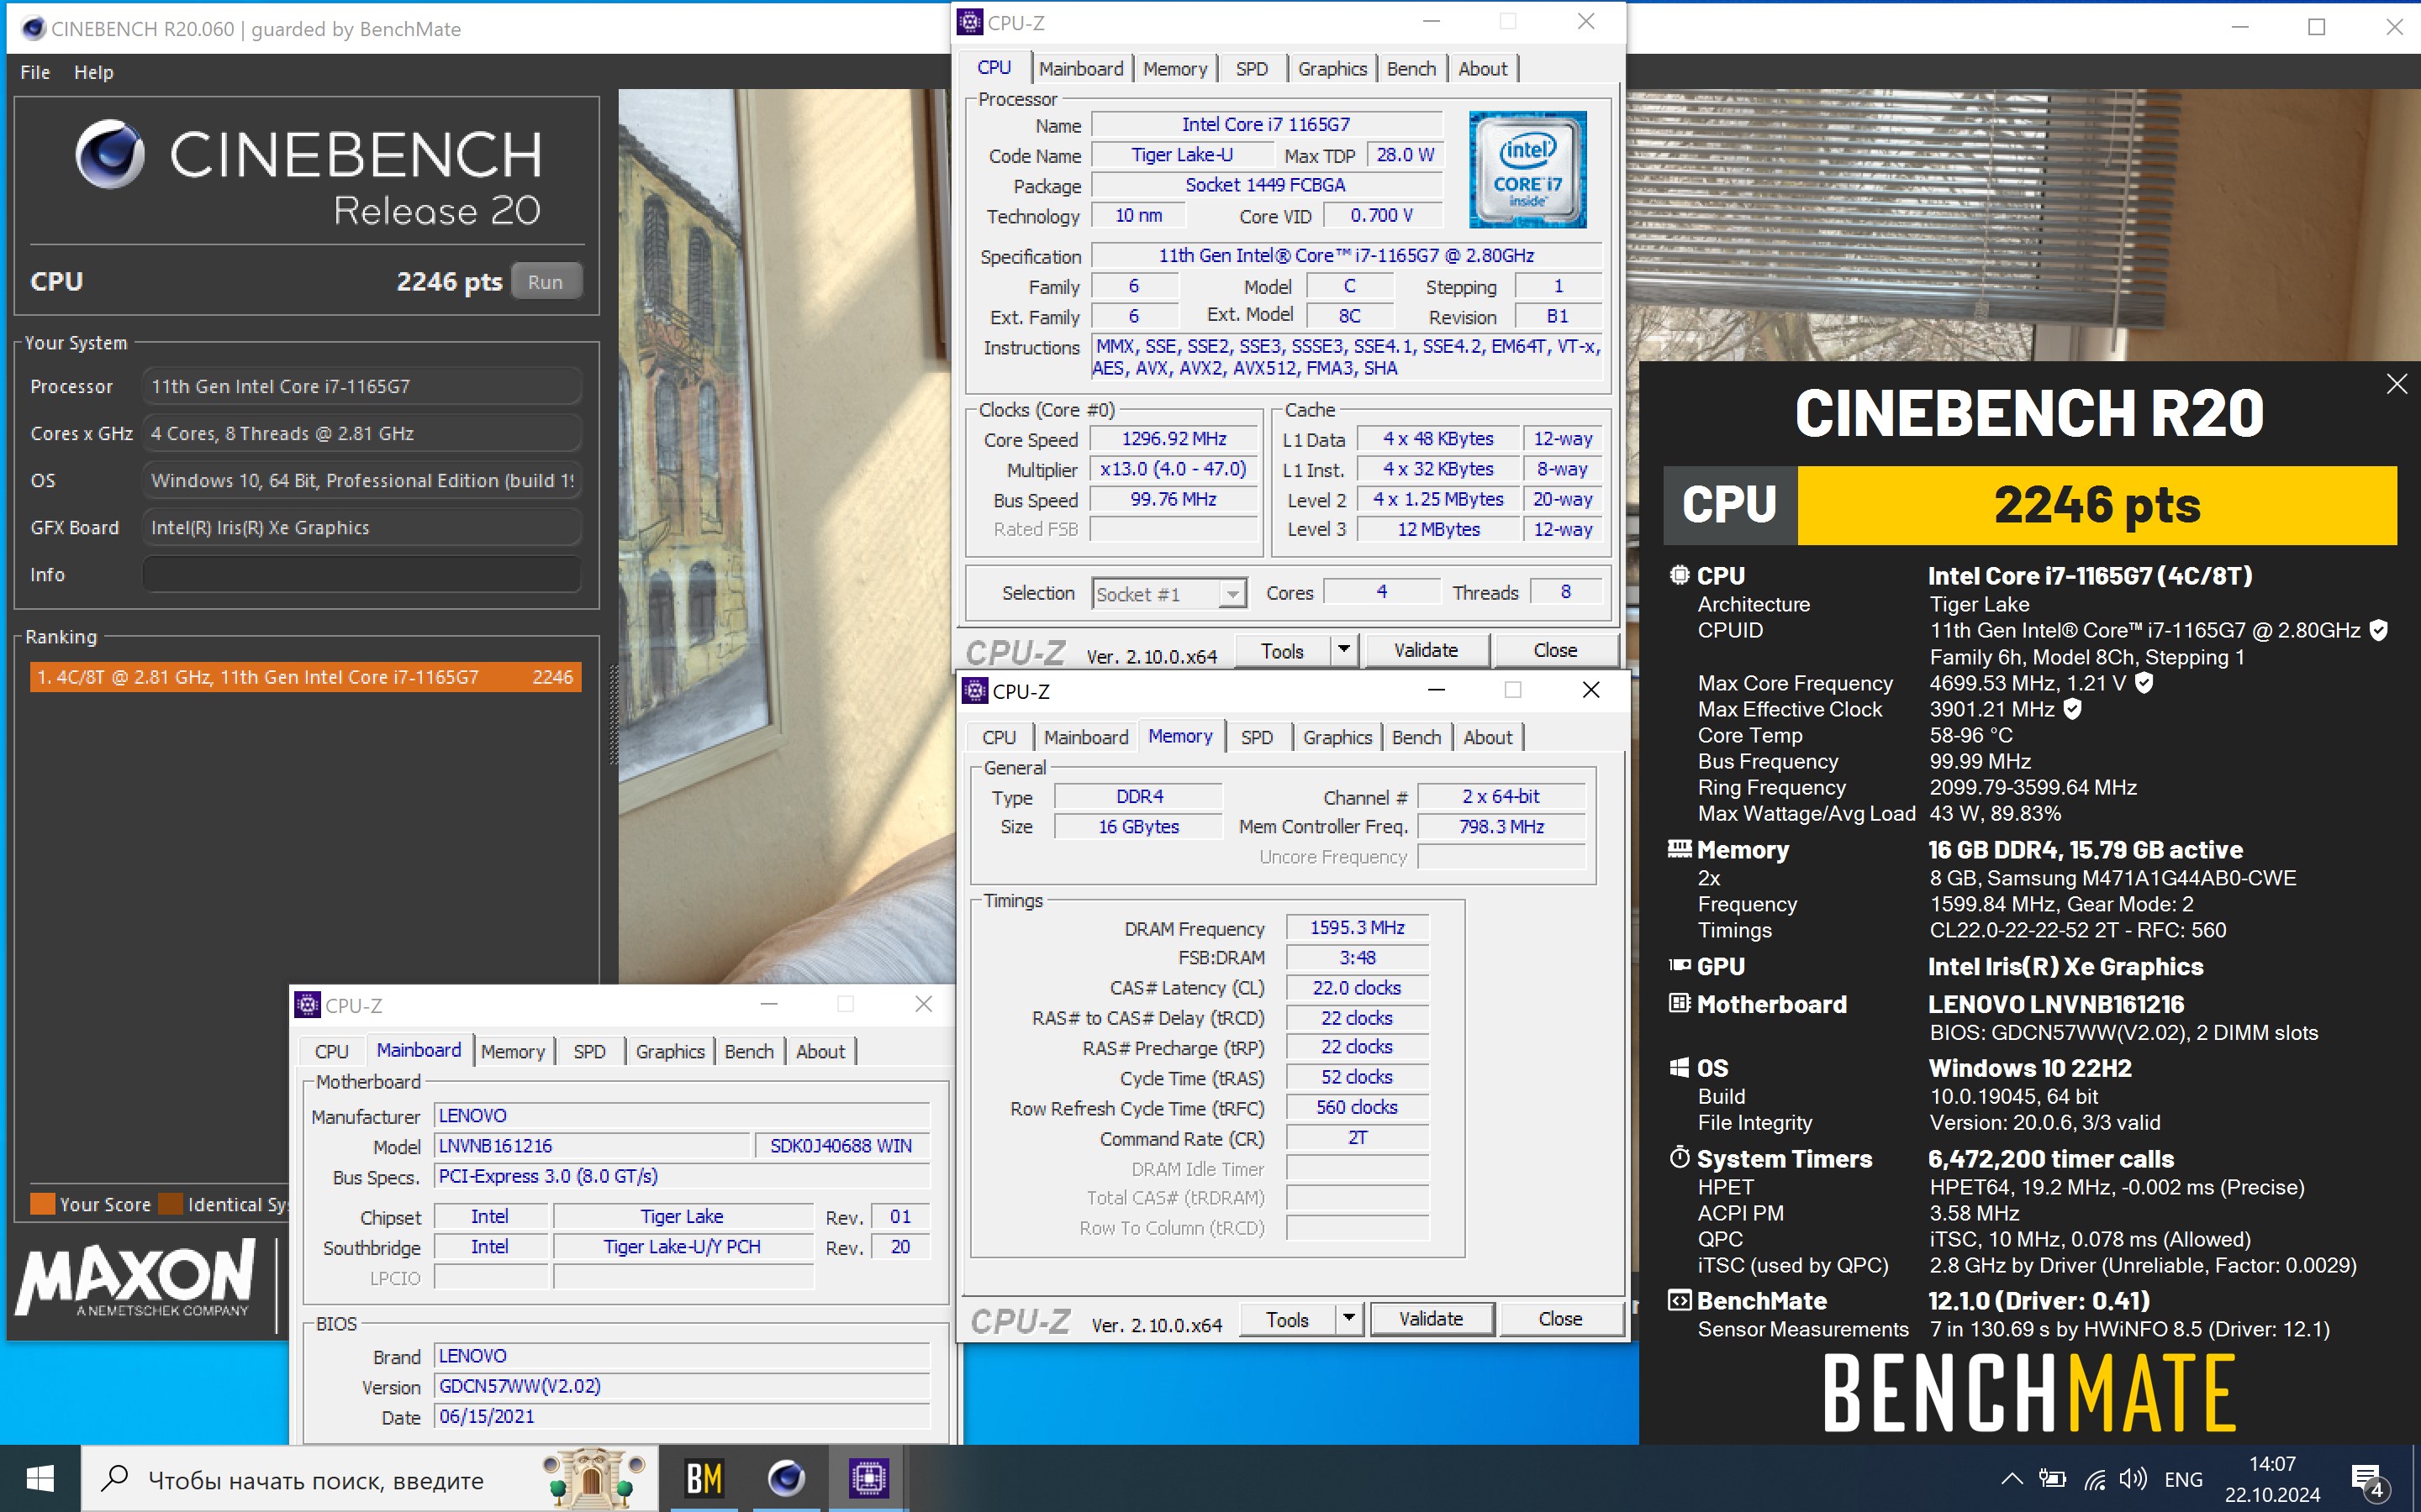Open the notification center icon
Screen dimensions: 2421x1512
tap(2370, 1479)
